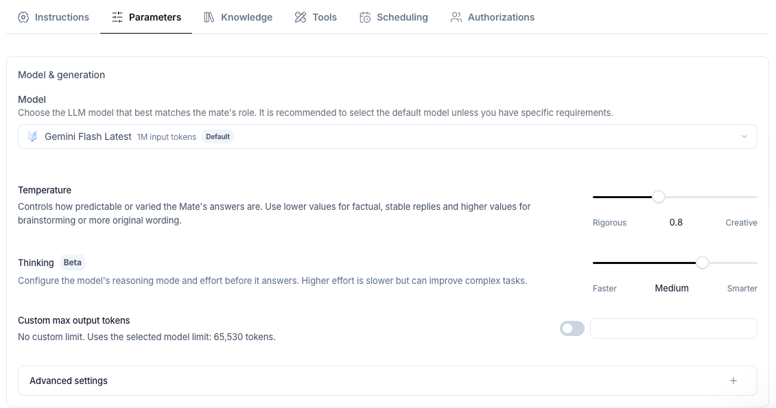Viewport: 776px width, 408px height.
Task: Click the Beta badge next to Thinking
Action: click(x=72, y=263)
